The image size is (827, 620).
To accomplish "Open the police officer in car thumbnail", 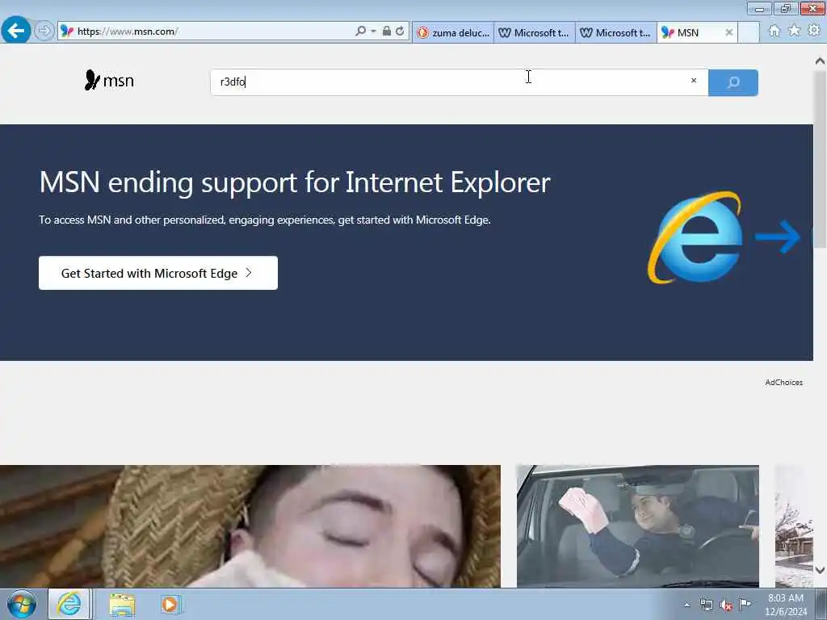I will (638, 526).
